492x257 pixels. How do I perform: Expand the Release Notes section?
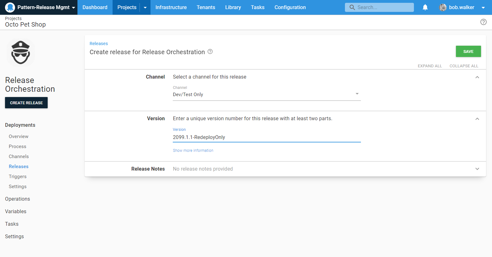pyautogui.click(x=477, y=169)
